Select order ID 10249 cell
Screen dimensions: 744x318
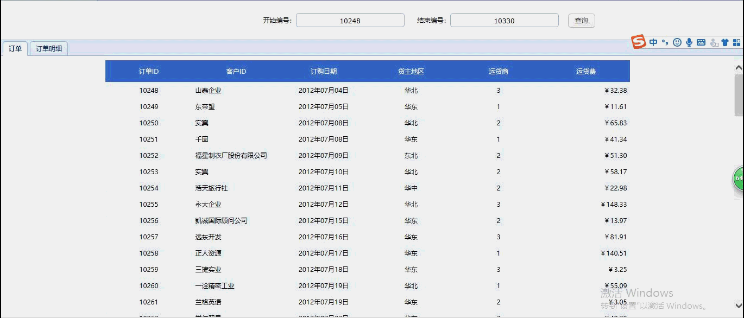pos(149,107)
